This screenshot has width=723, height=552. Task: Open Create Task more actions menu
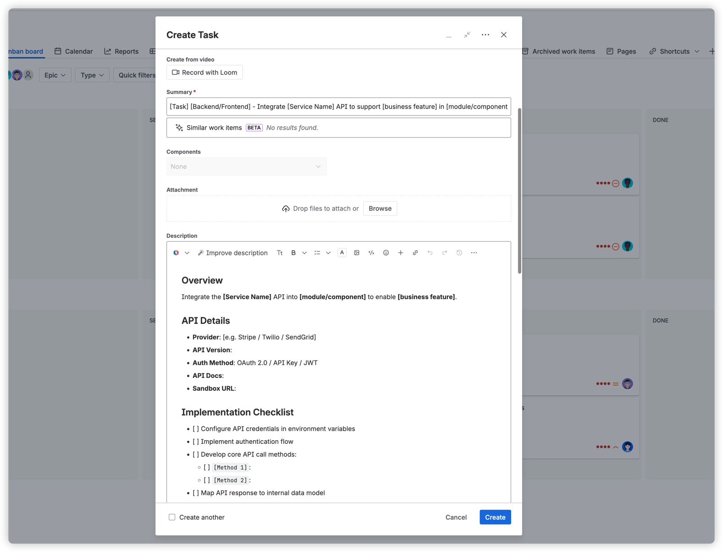point(486,35)
